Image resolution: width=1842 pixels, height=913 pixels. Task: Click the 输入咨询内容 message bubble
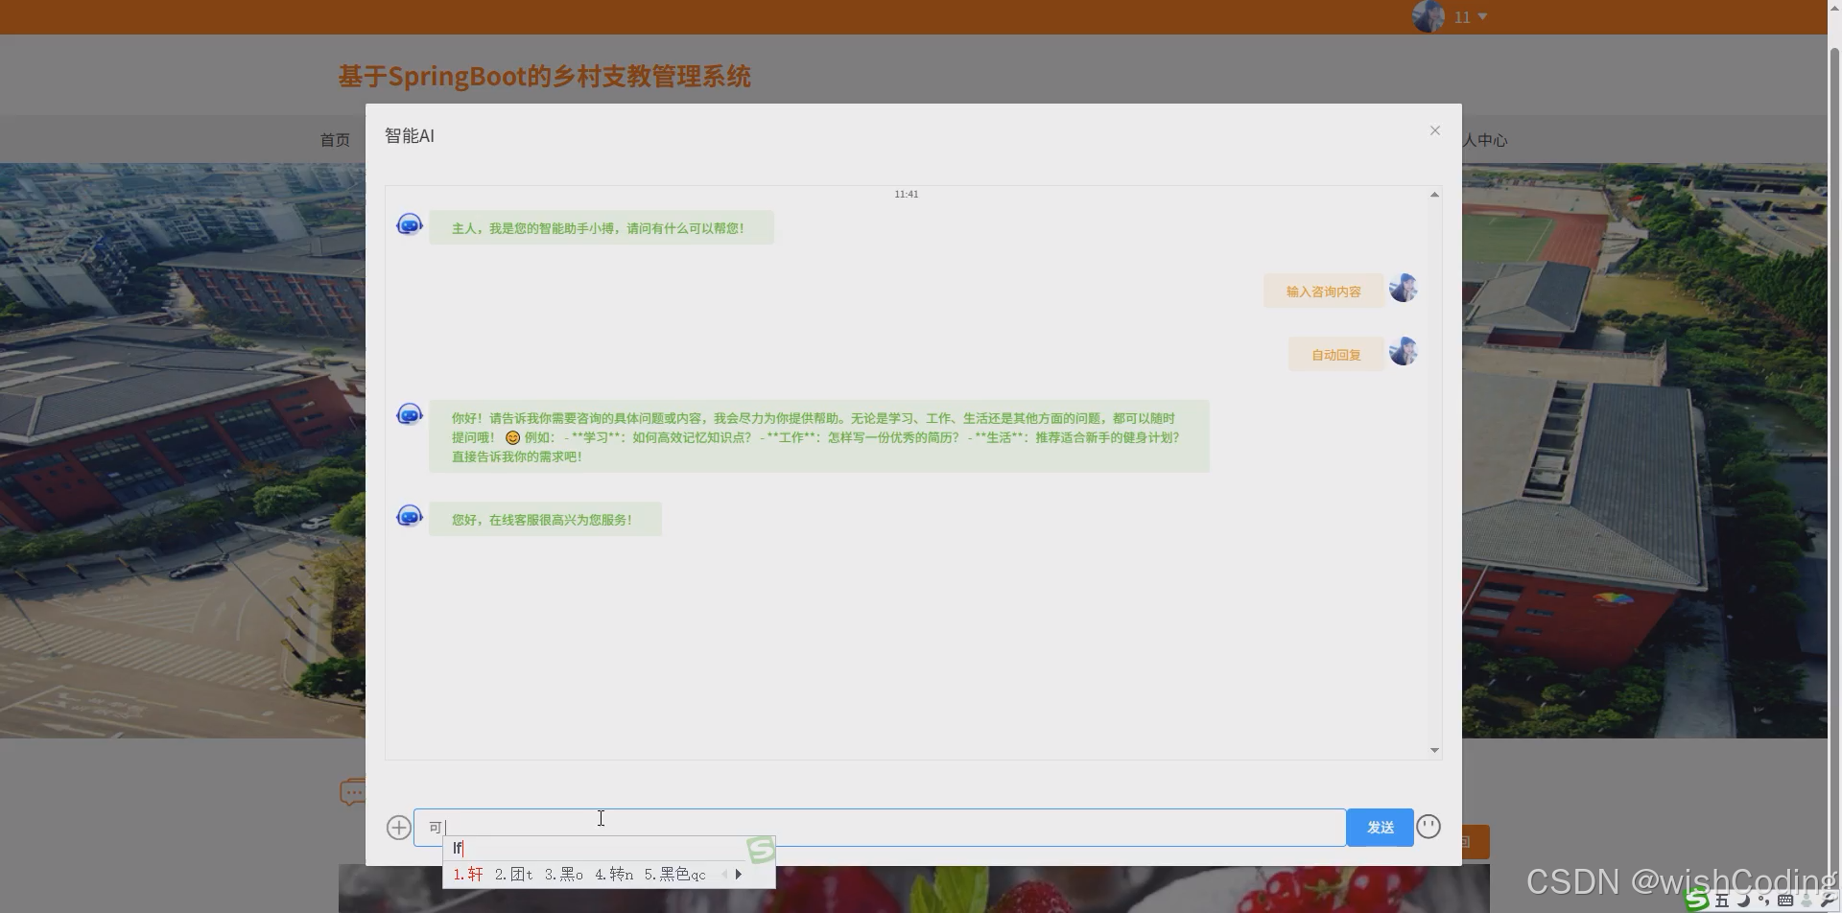coord(1322,291)
